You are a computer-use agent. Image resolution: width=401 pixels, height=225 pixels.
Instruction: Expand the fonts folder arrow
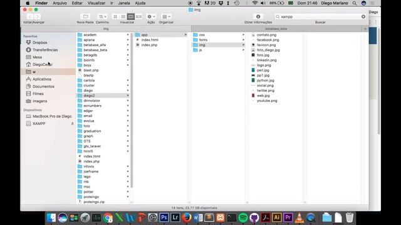pyautogui.click(x=244, y=40)
